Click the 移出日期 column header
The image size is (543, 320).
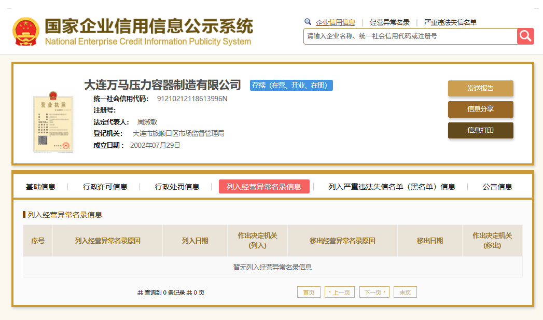[x=430, y=241]
